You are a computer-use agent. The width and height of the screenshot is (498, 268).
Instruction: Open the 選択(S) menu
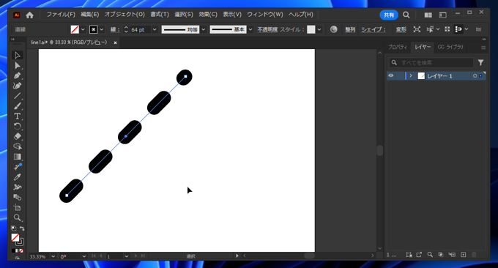(x=184, y=15)
